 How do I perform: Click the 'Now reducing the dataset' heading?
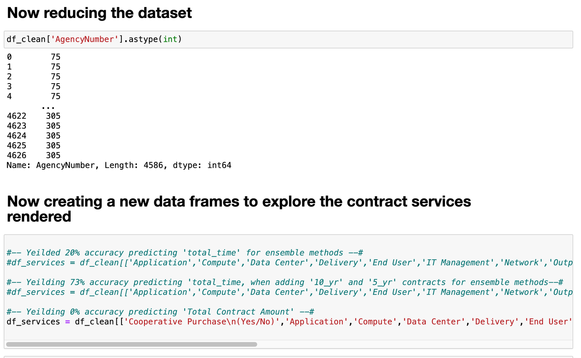(x=99, y=13)
